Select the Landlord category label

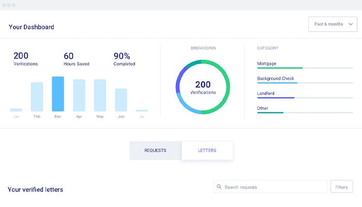tap(266, 93)
